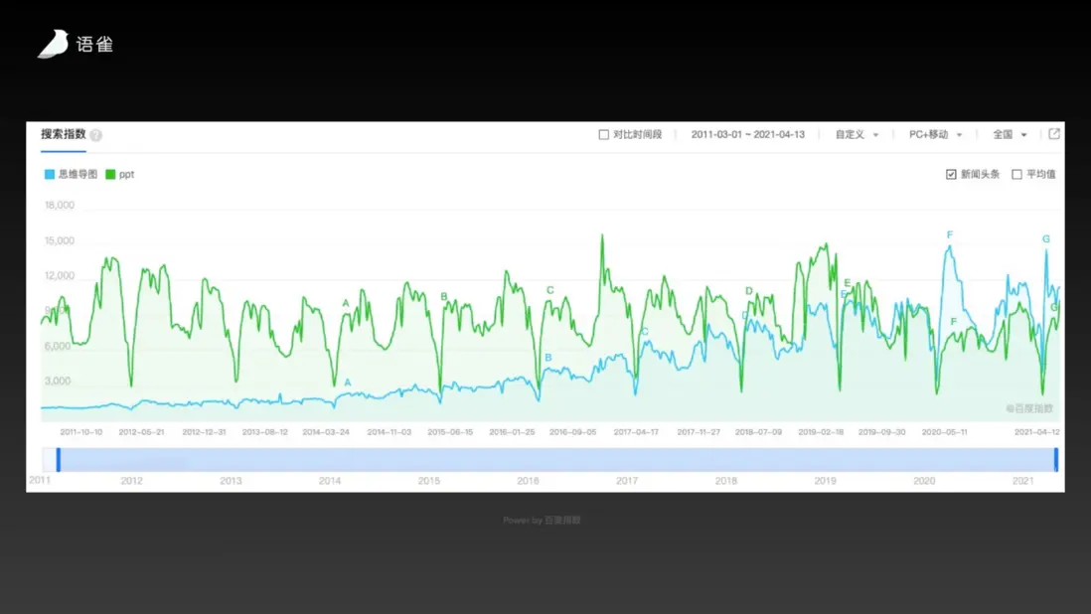Click news marker F at the blue peak
Image resolution: width=1091 pixels, height=614 pixels.
[950, 235]
